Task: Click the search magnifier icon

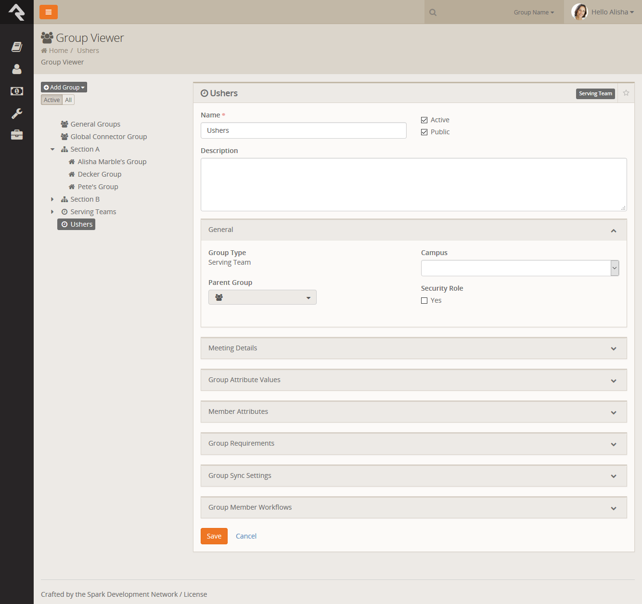Action: tap(433, 13)
